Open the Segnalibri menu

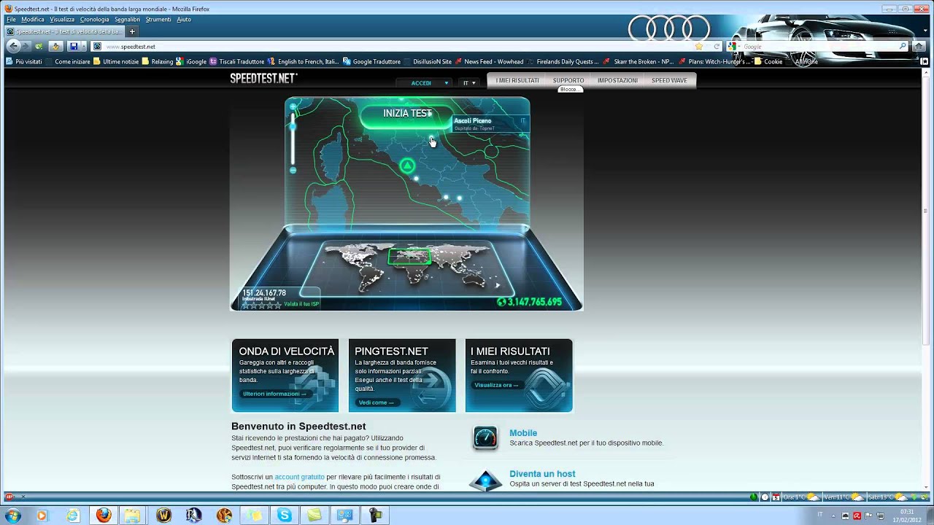[127, 20]
